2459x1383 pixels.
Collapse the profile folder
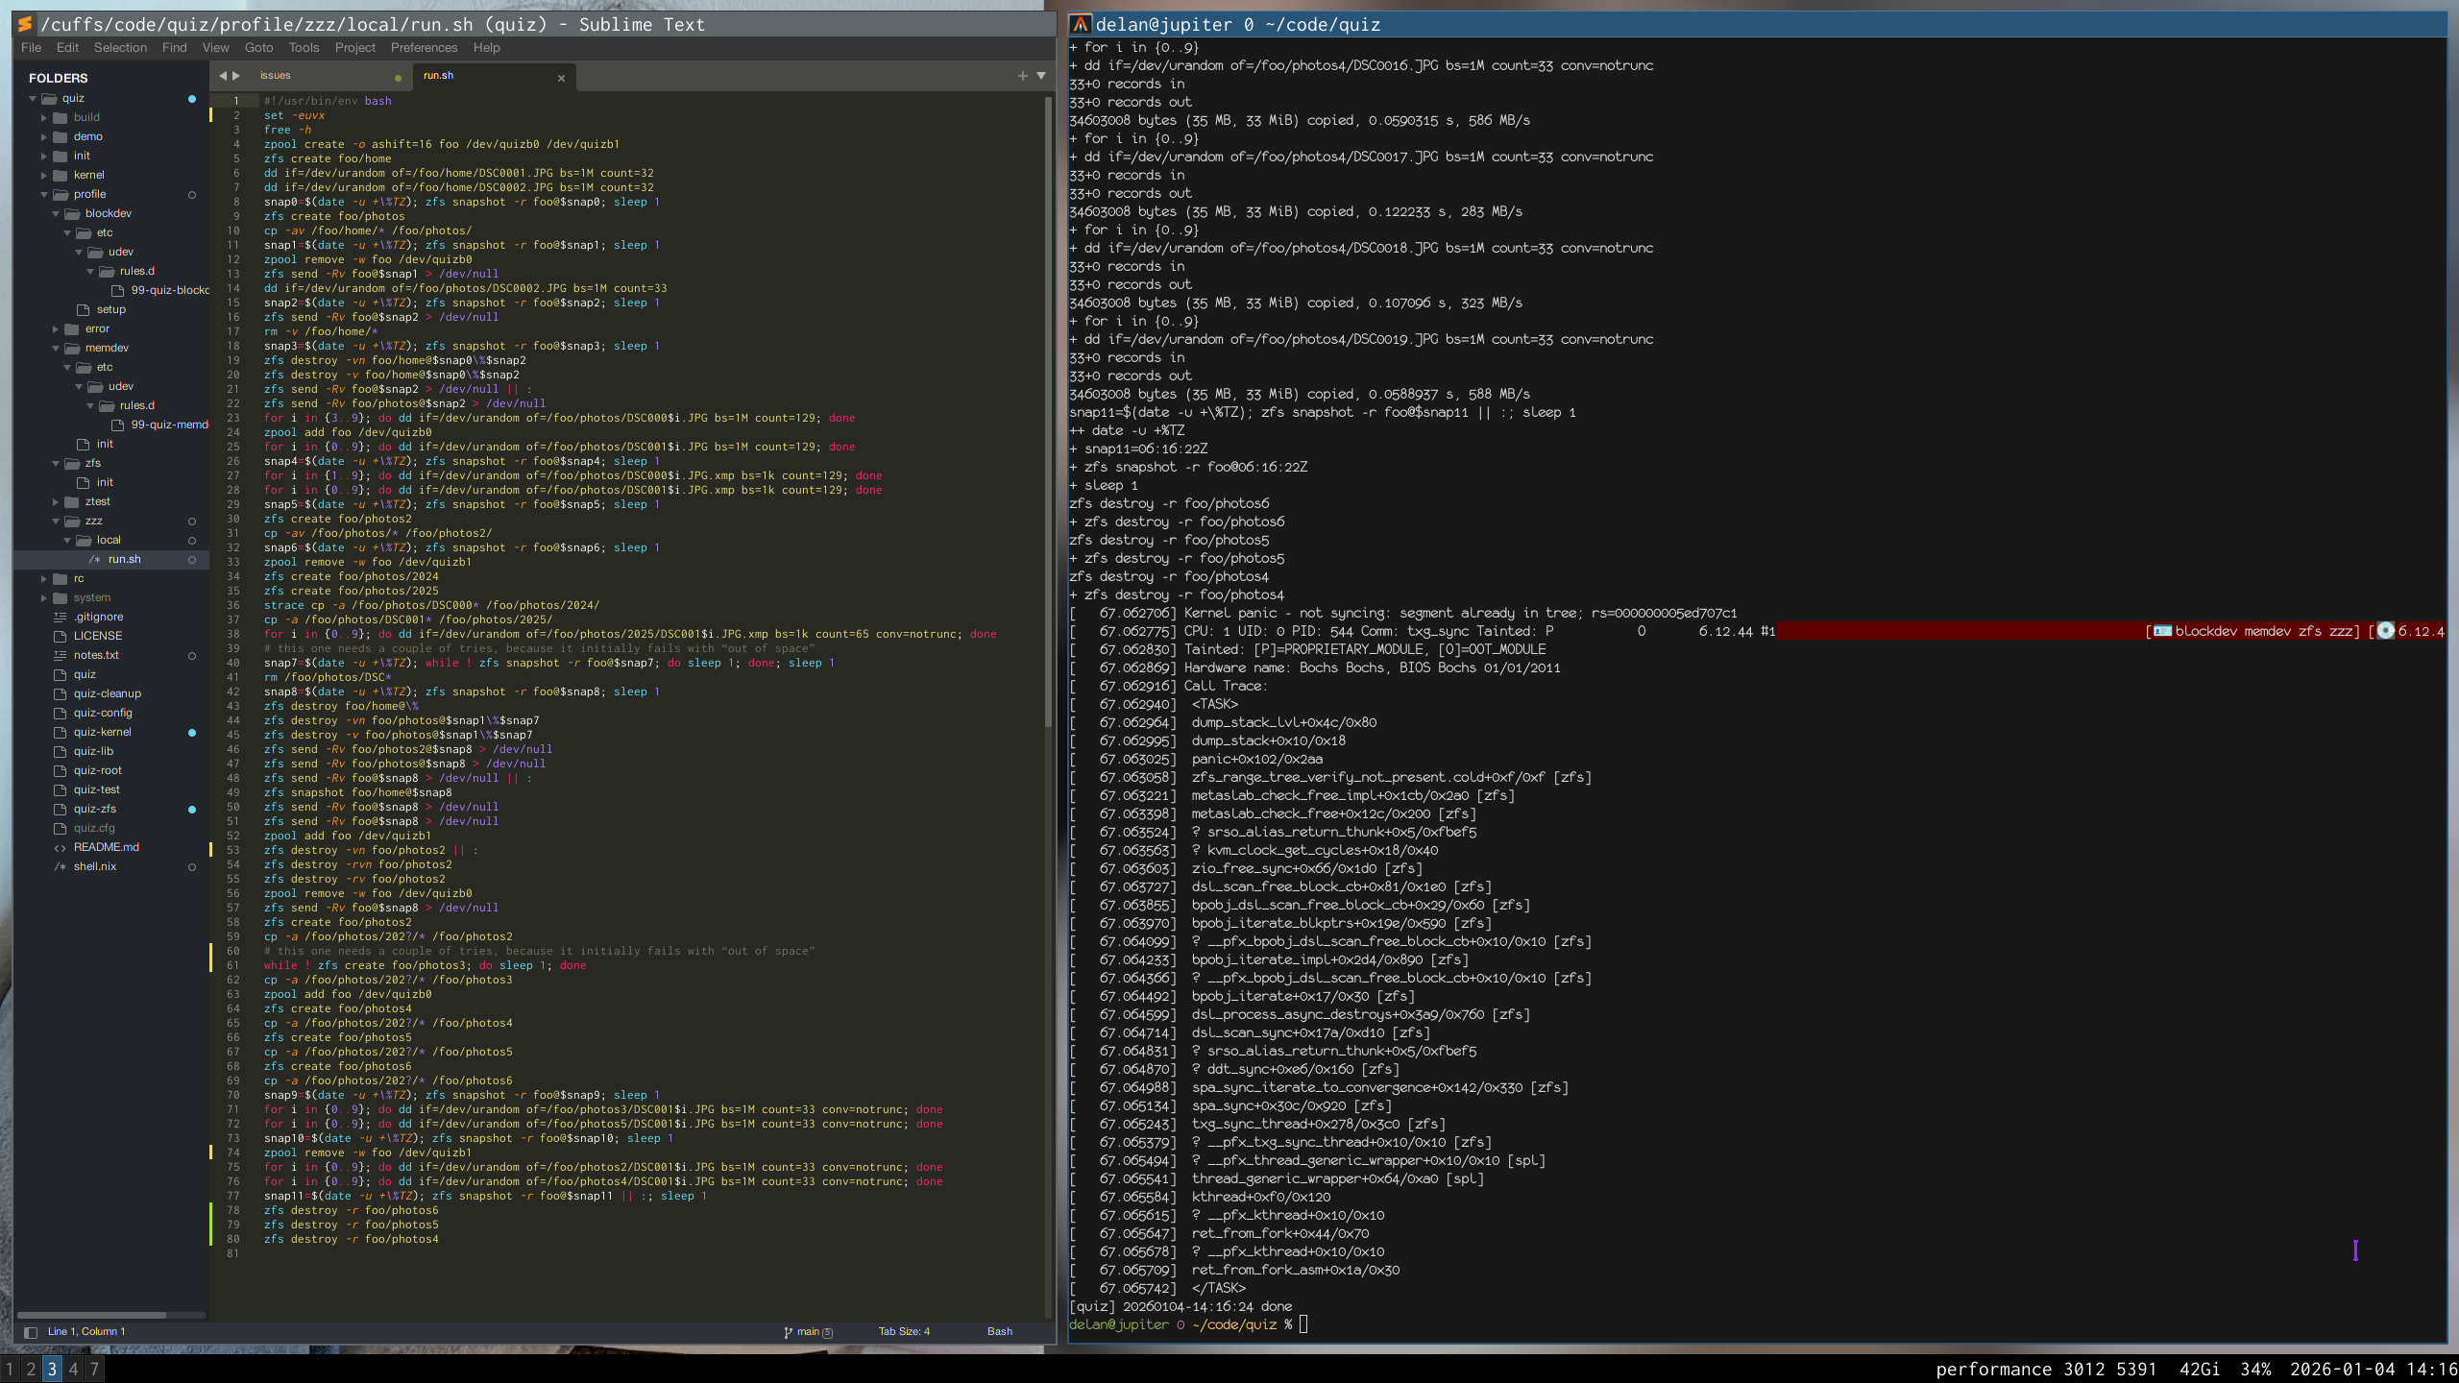coord(44,195)
